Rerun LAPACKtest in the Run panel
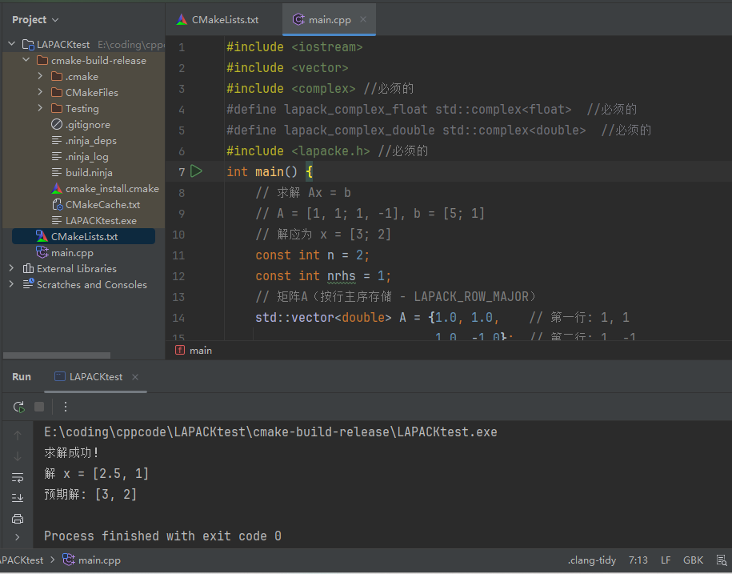Screen dimensions: 732x574 pos(18,407)
